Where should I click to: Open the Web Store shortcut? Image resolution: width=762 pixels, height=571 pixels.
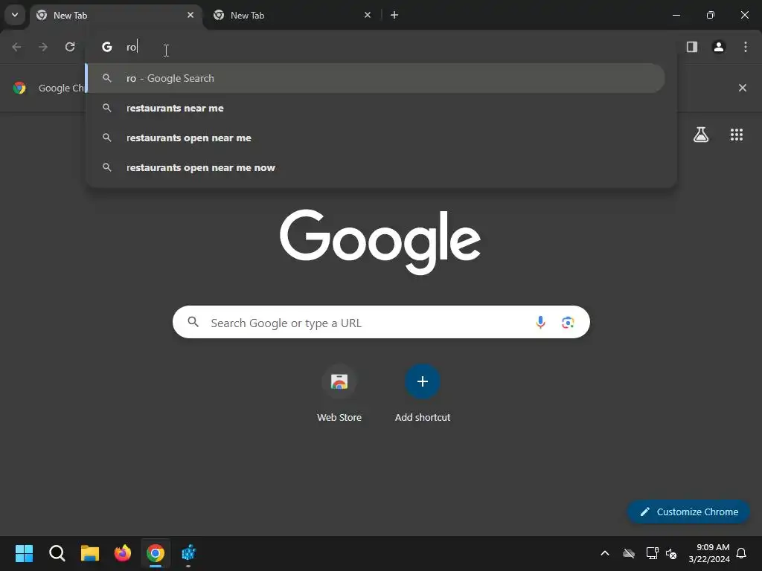click(339, 394)
